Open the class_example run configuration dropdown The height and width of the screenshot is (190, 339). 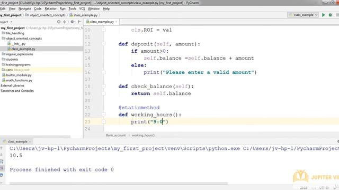click(x=303, y=15)
